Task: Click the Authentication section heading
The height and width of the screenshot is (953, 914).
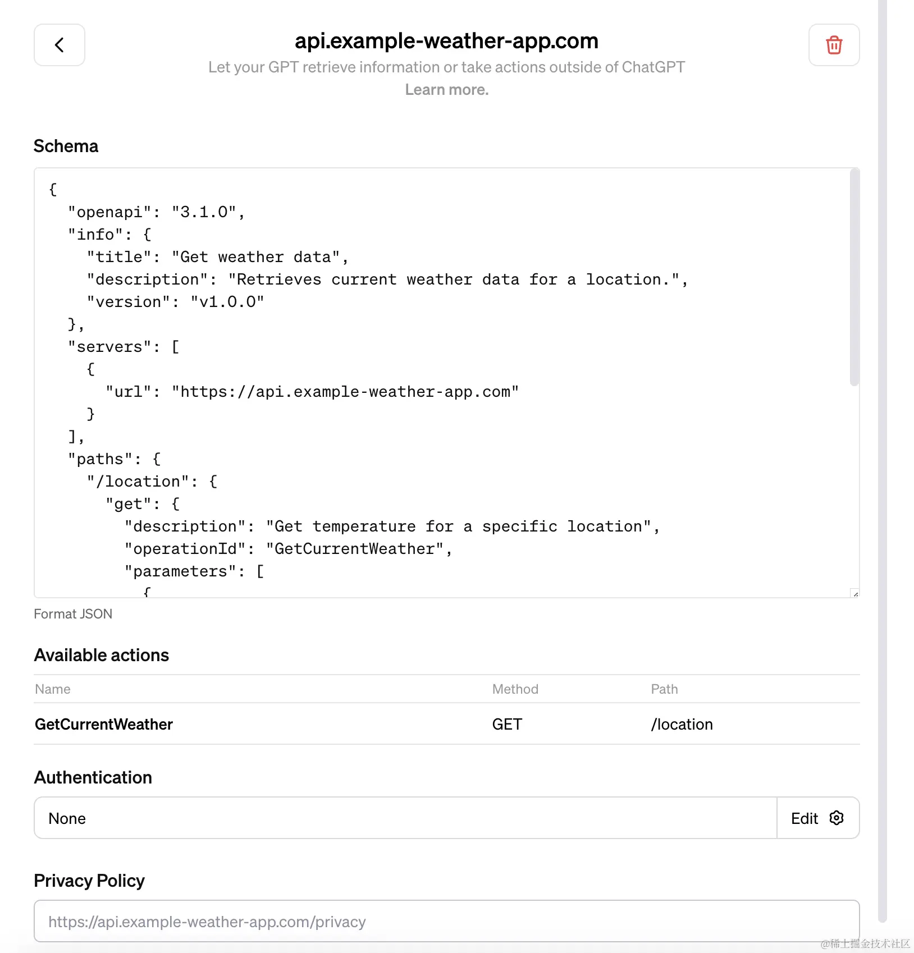Action: pyautogui.click(x=93, y=777)
